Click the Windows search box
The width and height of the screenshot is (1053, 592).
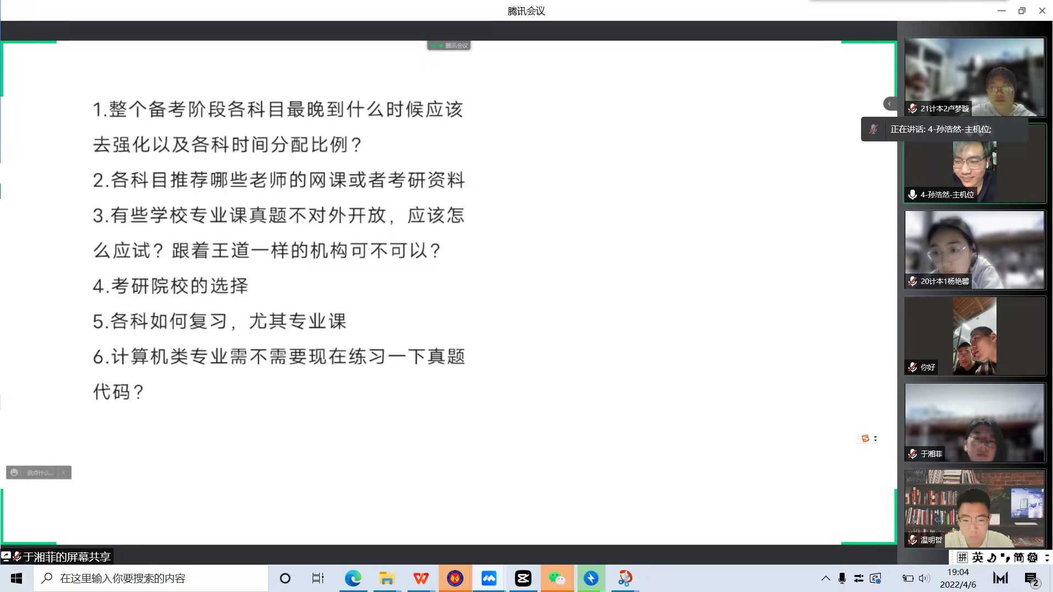(151, 578)
